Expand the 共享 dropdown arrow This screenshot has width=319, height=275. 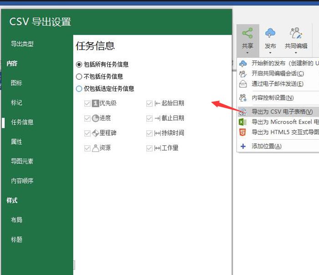point(247,53)
